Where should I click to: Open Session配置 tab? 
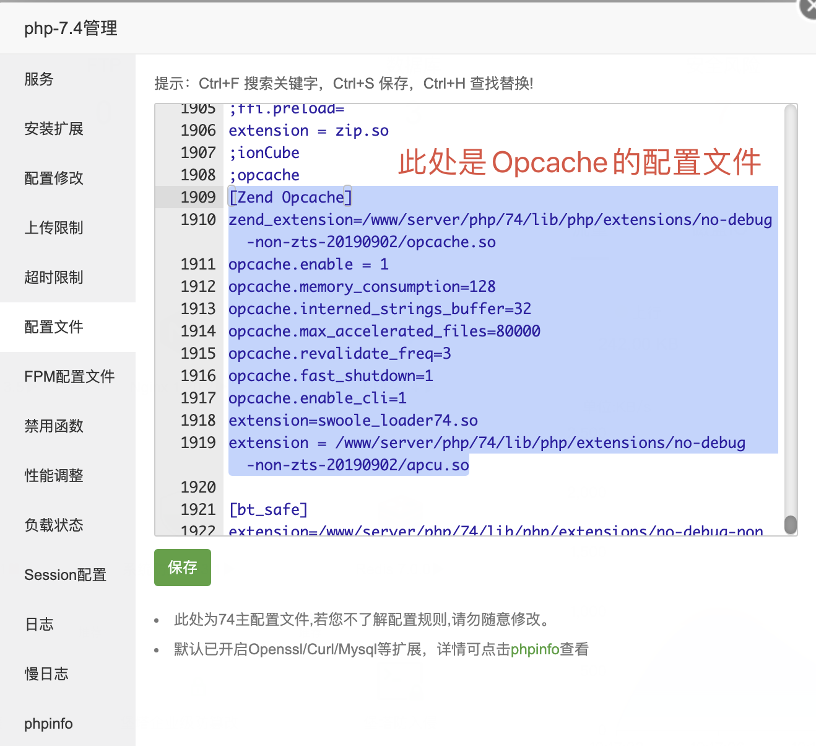(65, 575)
